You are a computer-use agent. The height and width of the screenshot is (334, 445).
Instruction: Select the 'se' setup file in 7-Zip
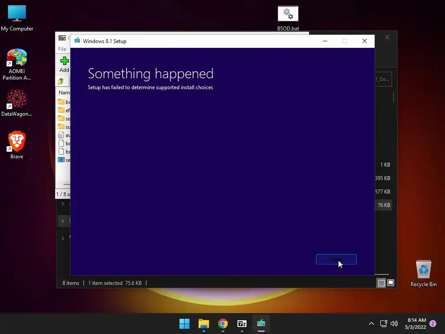(64, 160)
